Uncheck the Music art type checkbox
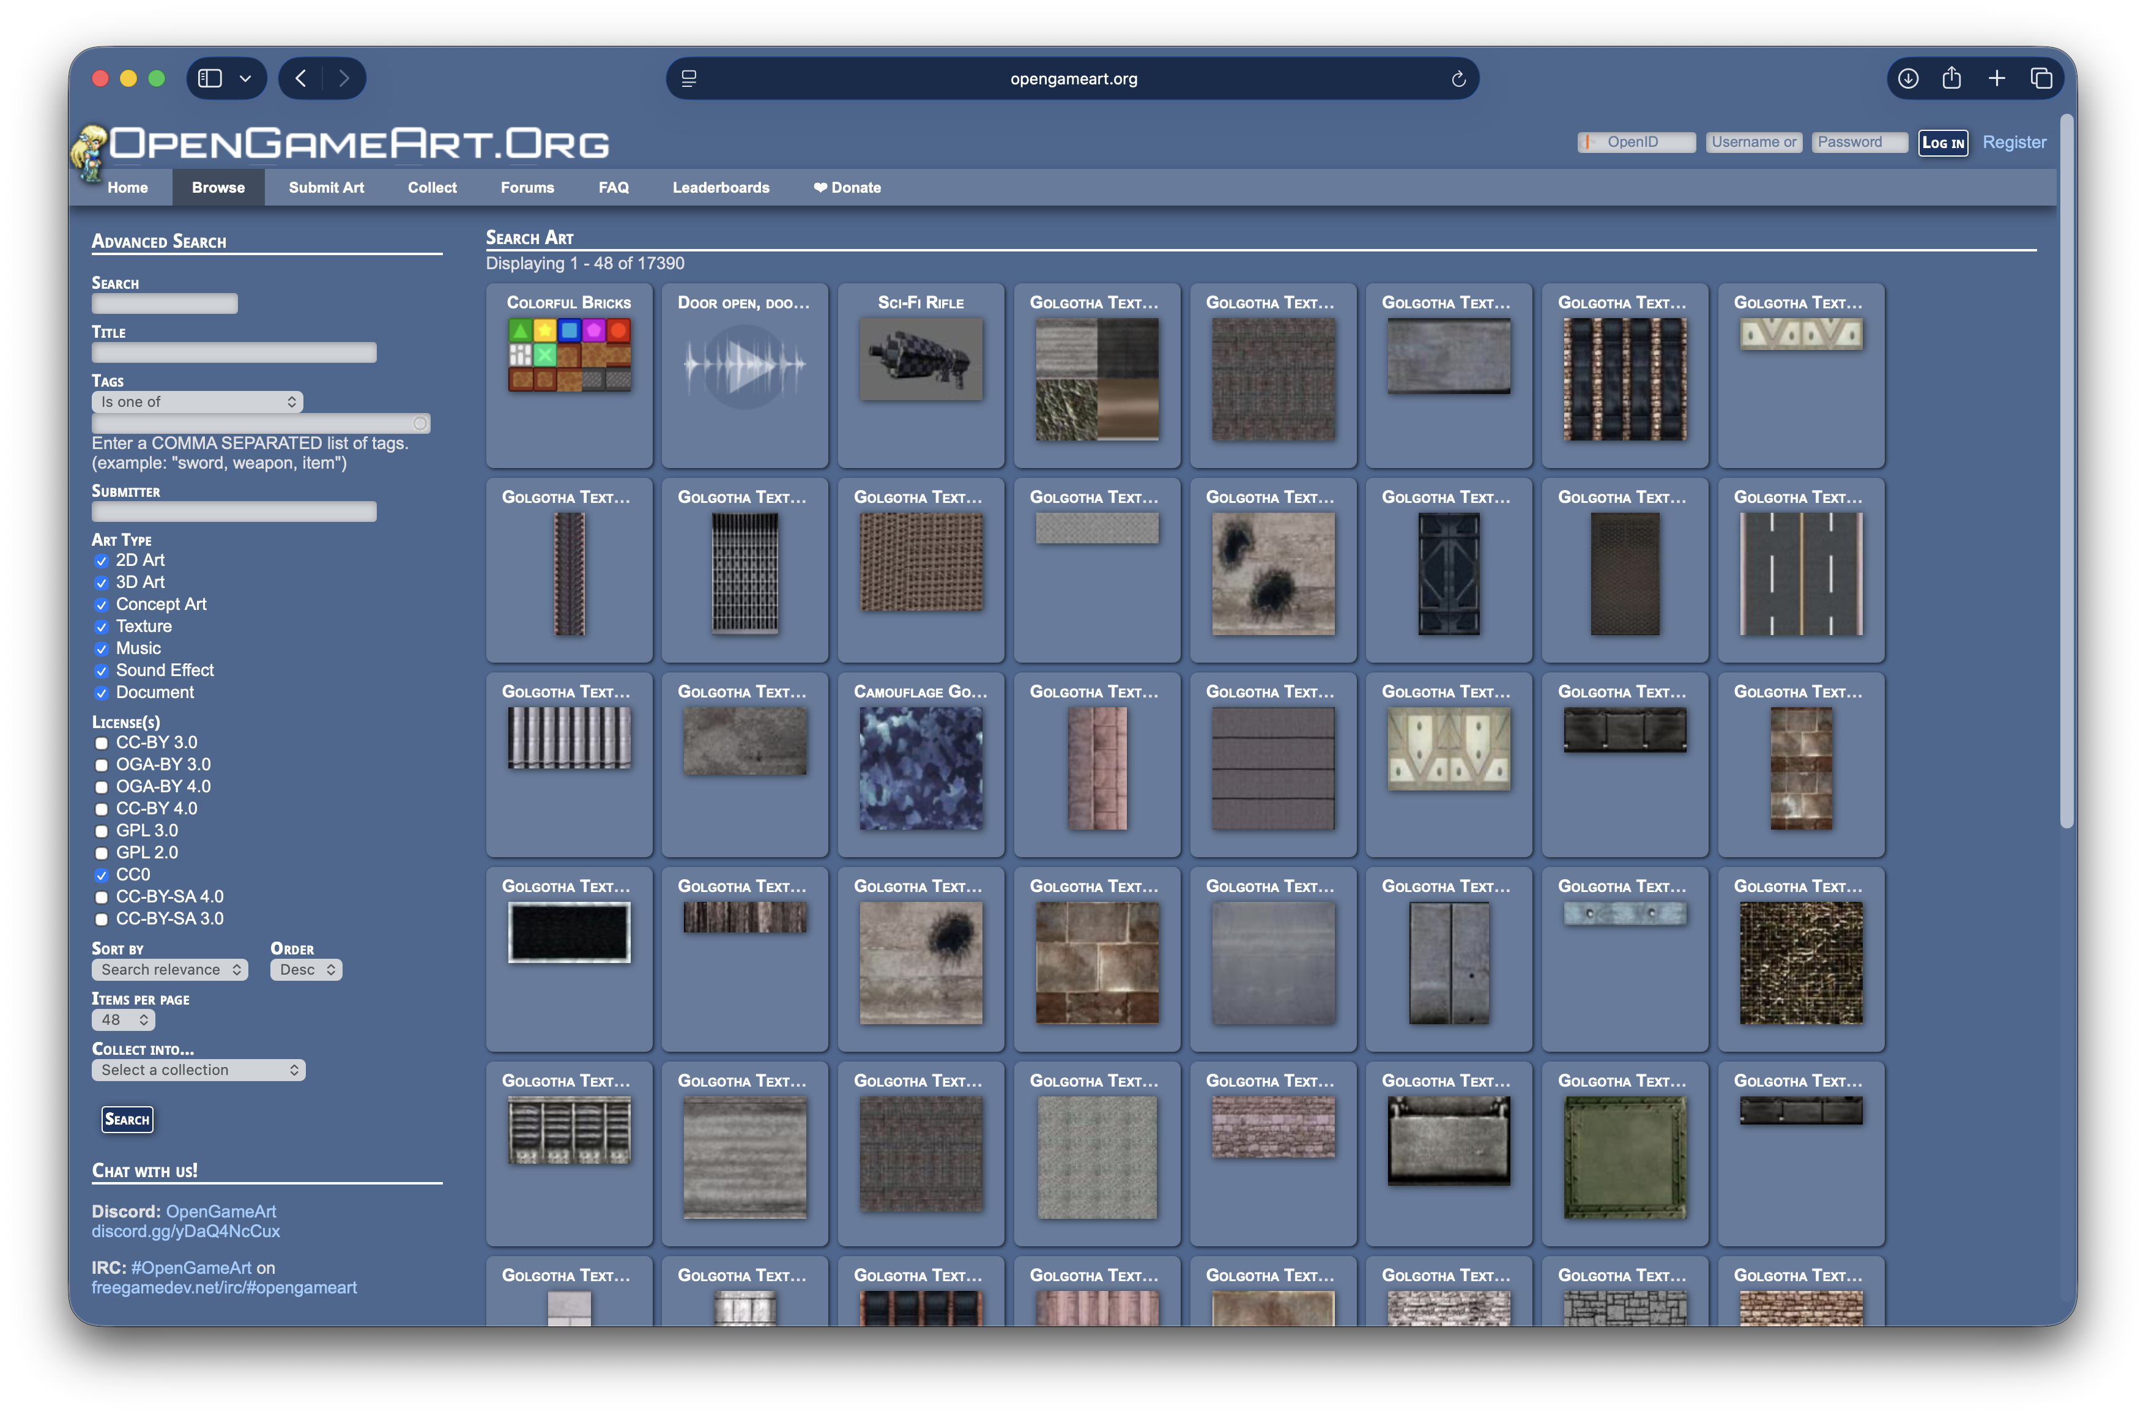 click(101, 650)
